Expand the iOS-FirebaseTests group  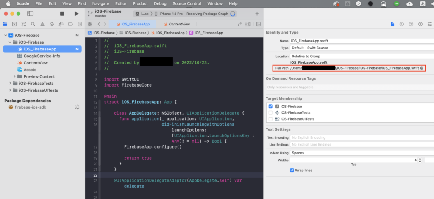(x=10, y=84)
